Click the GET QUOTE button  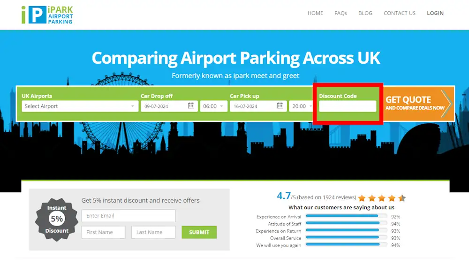418,104
